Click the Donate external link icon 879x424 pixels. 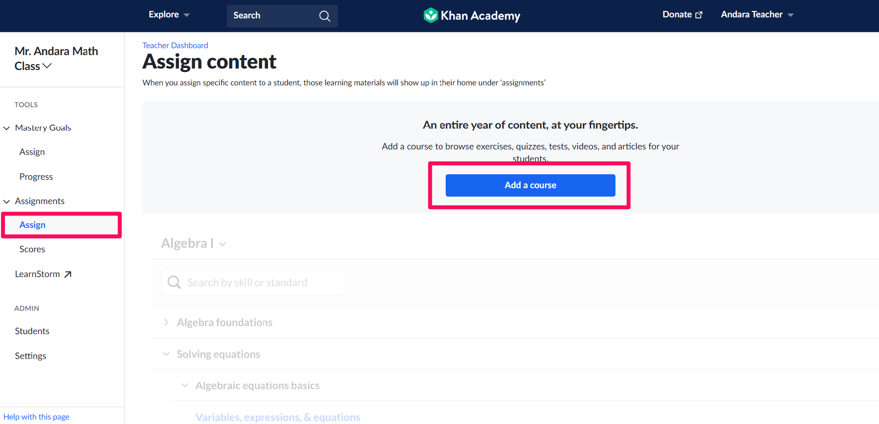(x=699, y=15)
